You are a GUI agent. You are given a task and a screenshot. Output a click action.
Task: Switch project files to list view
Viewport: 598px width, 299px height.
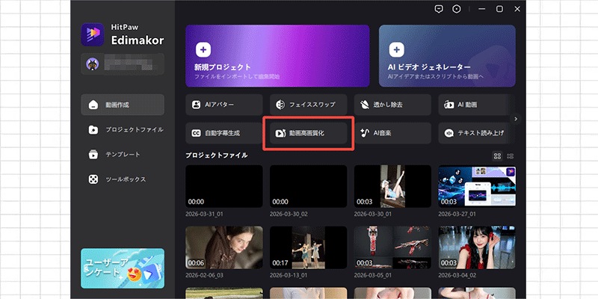point(511,155)
